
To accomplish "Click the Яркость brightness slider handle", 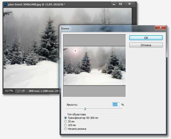I will 85,109.
